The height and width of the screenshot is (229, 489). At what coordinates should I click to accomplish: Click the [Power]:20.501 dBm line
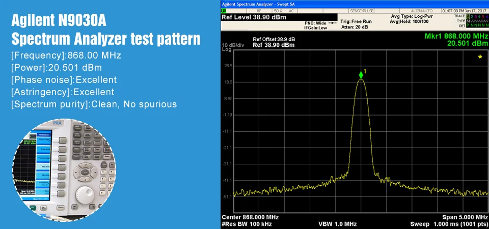57,68
